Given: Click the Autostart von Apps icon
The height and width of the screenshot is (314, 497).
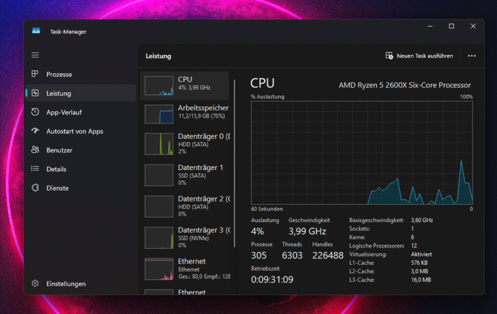Looking at the screenshot, I should [x=35, y=131].
